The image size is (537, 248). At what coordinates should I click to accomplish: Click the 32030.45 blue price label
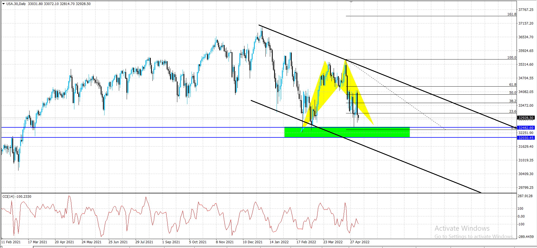pos(526,138)
